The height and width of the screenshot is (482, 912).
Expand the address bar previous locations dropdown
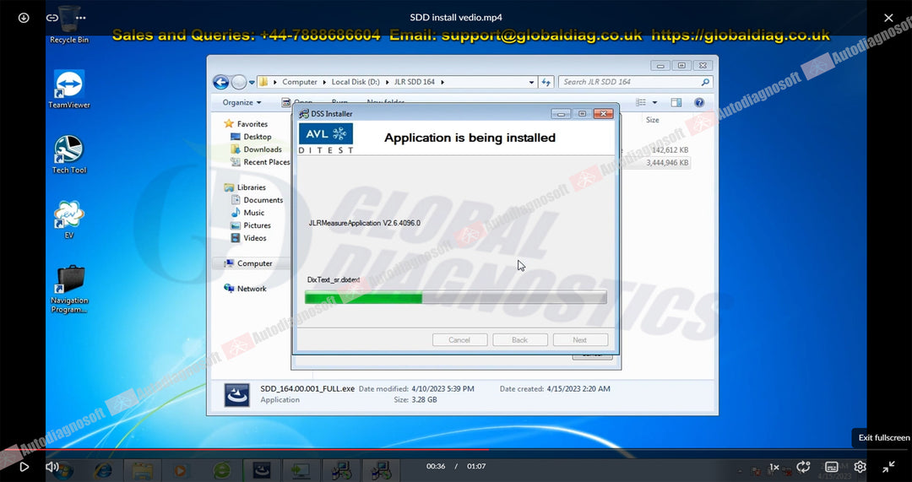click(531, 83)
